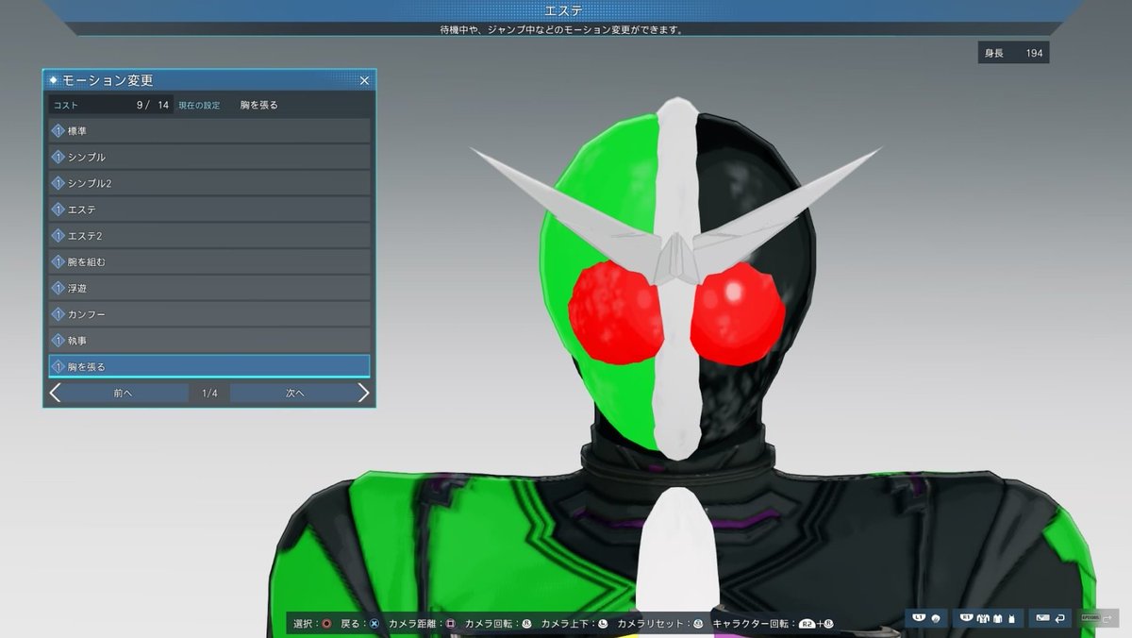Viewport: 1132px width, 638px height.
Task: Click the cost diamond icon beside 標準
Action: tap(58, 131)
